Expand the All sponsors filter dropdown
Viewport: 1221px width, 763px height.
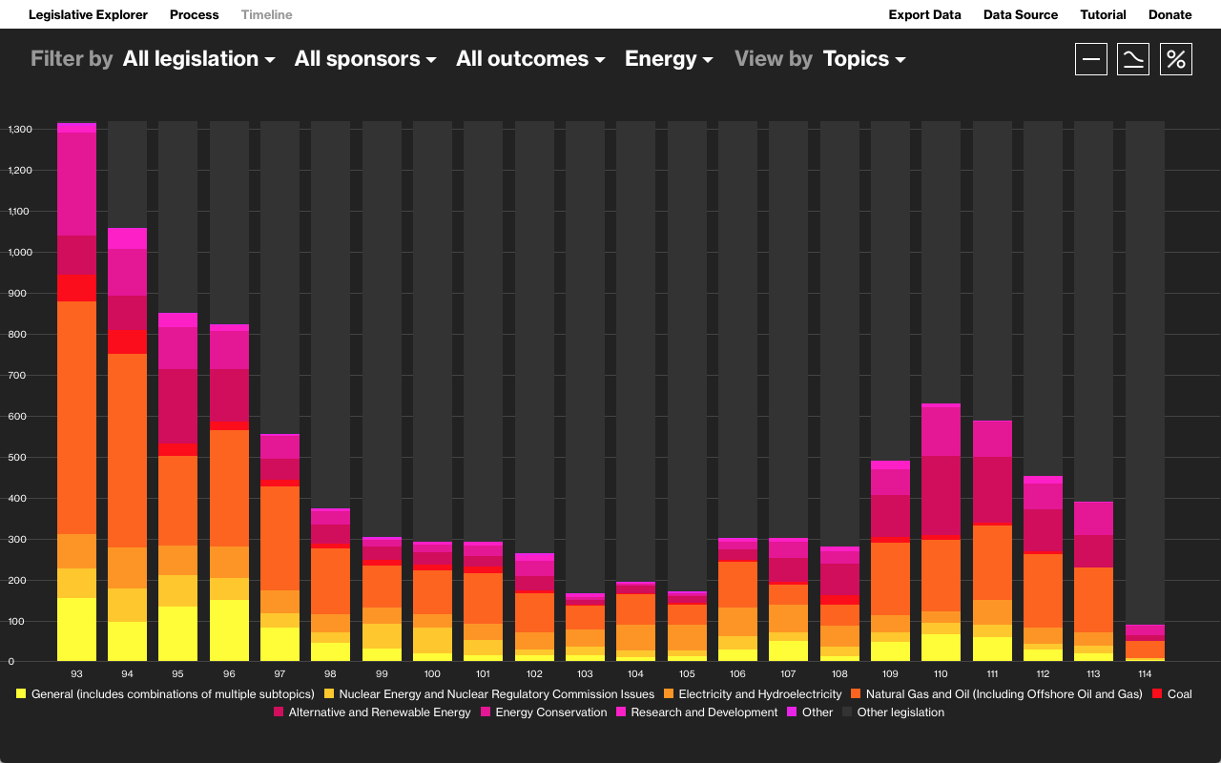(365, 58)
